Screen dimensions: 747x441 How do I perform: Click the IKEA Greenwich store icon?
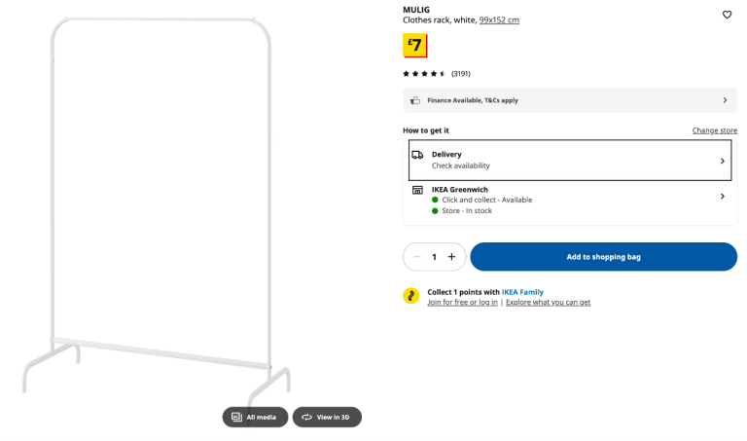click(417, 190)
